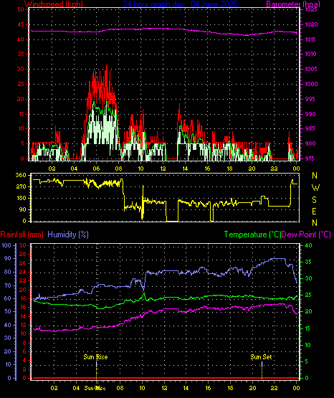Click 5 on the green temperature axis
This screenshot has width=334, height=398.
pyautogui.click(x=307, y=361)
